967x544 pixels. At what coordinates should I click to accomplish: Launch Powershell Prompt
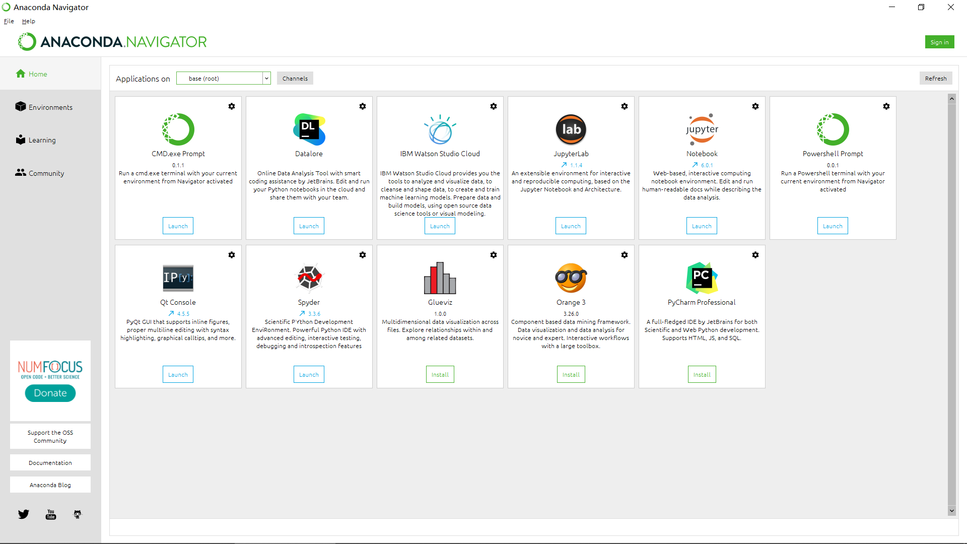pyautogui.click(x=833, y=226)
